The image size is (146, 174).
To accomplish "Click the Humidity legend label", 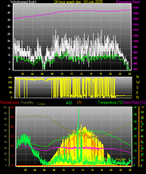I will coord(27,102).
